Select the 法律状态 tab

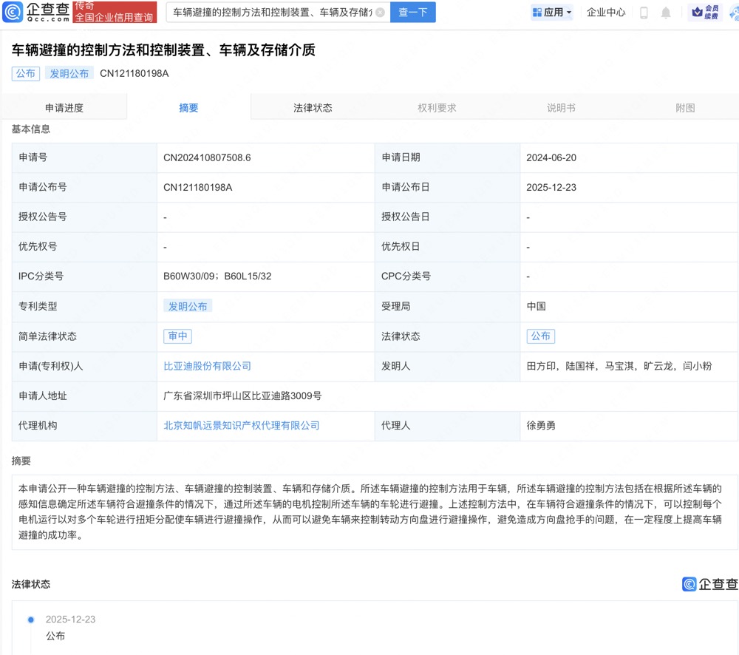[x=313, y=108]
